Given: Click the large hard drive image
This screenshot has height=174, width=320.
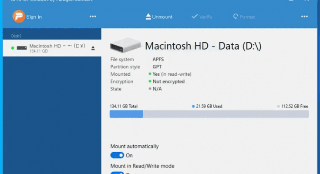Looking at the screenshot, I should (x=125, y=45).
